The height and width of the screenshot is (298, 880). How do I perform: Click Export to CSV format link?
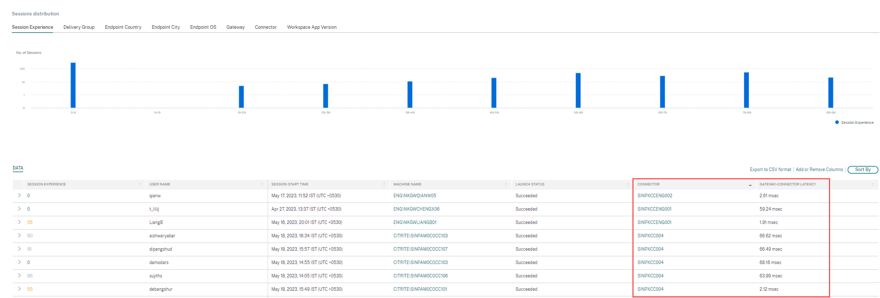770,170
